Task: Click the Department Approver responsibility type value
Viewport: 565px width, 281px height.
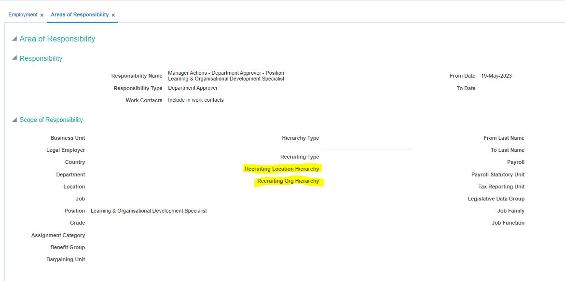Action: pos(192,88)
